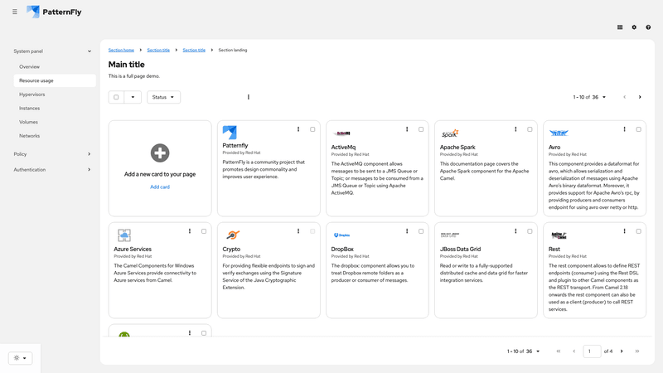Click the Patternfly card logo

pos(230,133)
